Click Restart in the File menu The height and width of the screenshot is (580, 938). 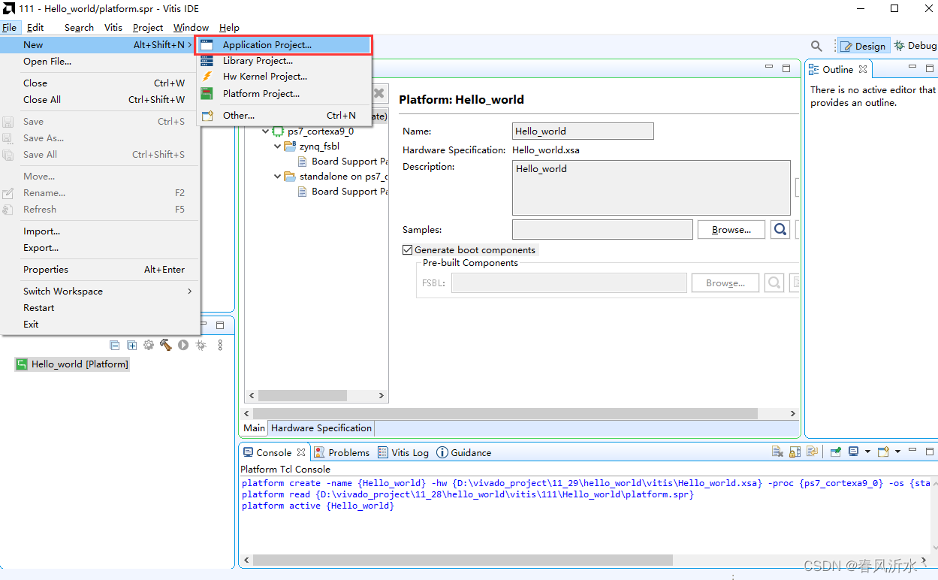click(99, 308)
